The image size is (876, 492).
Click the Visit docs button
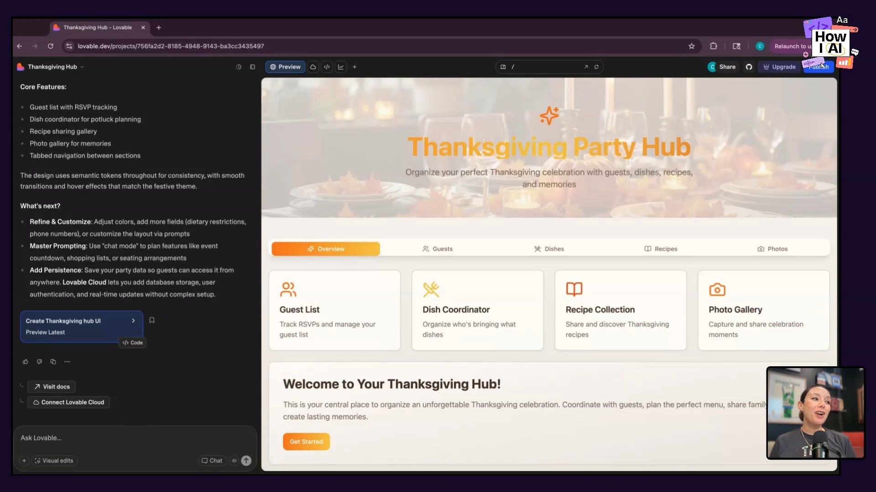pos(52,387)
